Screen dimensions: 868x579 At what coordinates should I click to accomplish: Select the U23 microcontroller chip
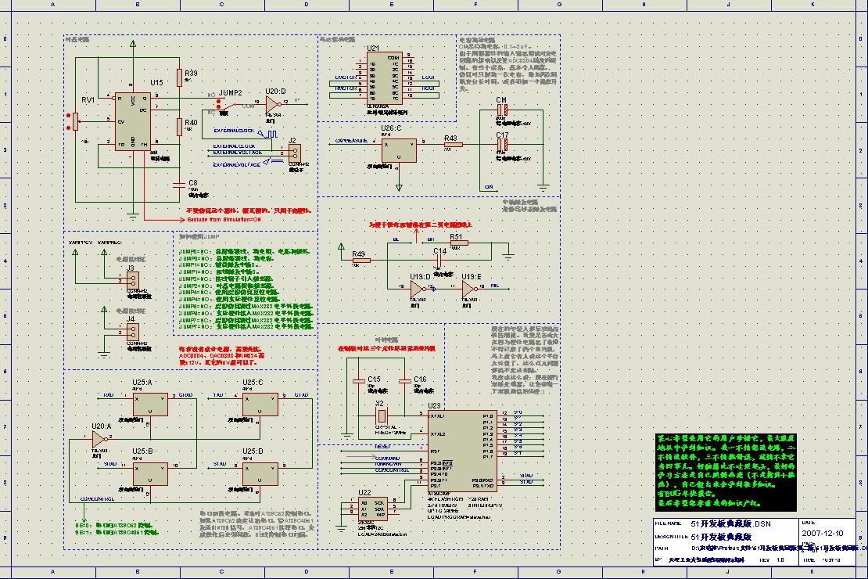462,451
